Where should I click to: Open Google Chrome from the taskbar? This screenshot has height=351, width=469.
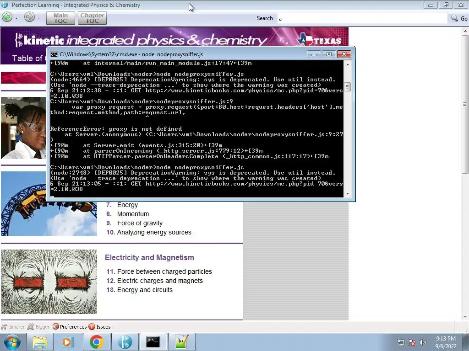point(96,342)
